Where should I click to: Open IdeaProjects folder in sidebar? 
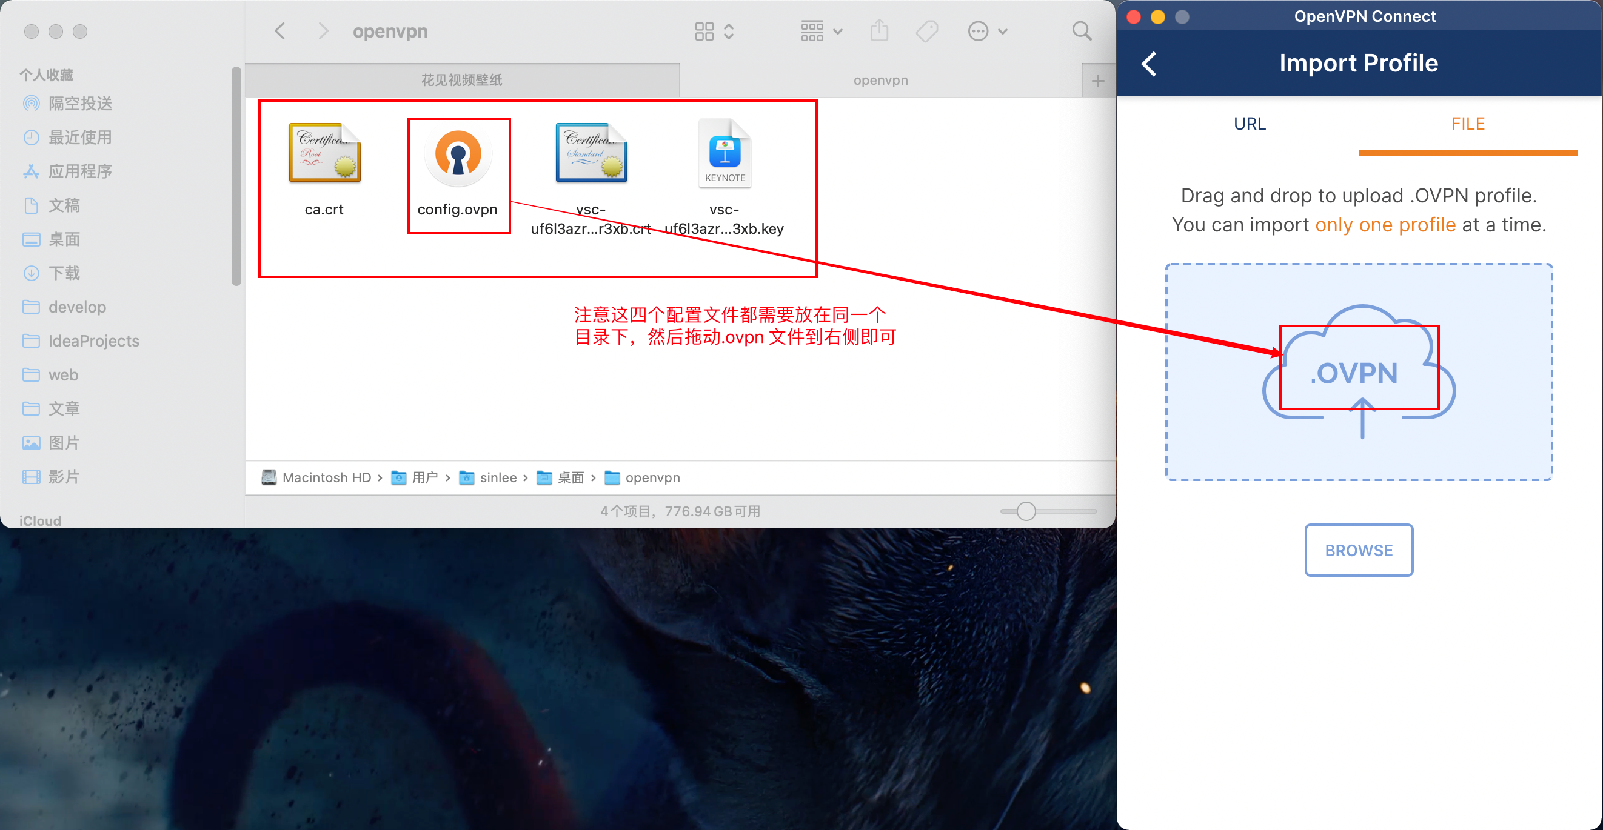pos(93,340)
